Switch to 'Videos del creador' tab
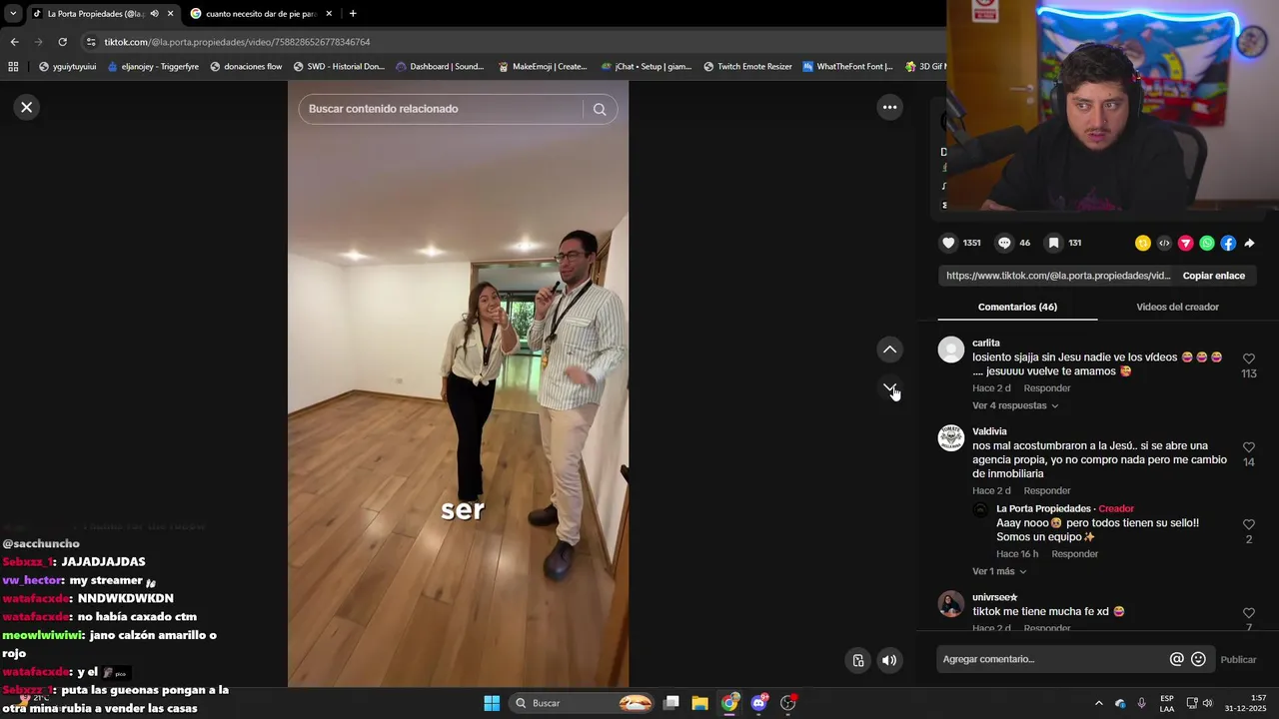 tap(1177, 307)
